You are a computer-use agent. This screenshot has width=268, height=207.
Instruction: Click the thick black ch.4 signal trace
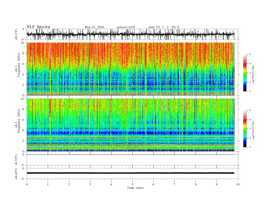[x=130, y=173]
